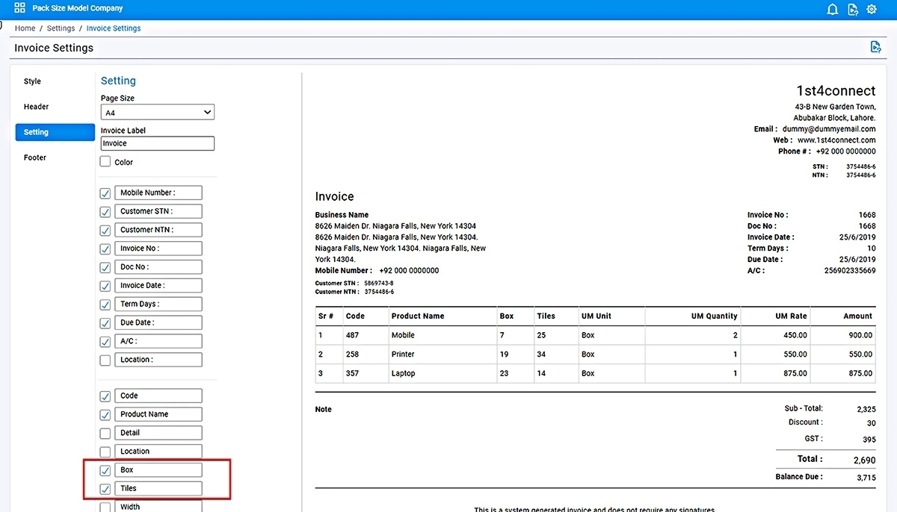This screenshot has height=512, width=897.
Task: Enable the Location checkbox below Detail
Action: click(105, 452)
